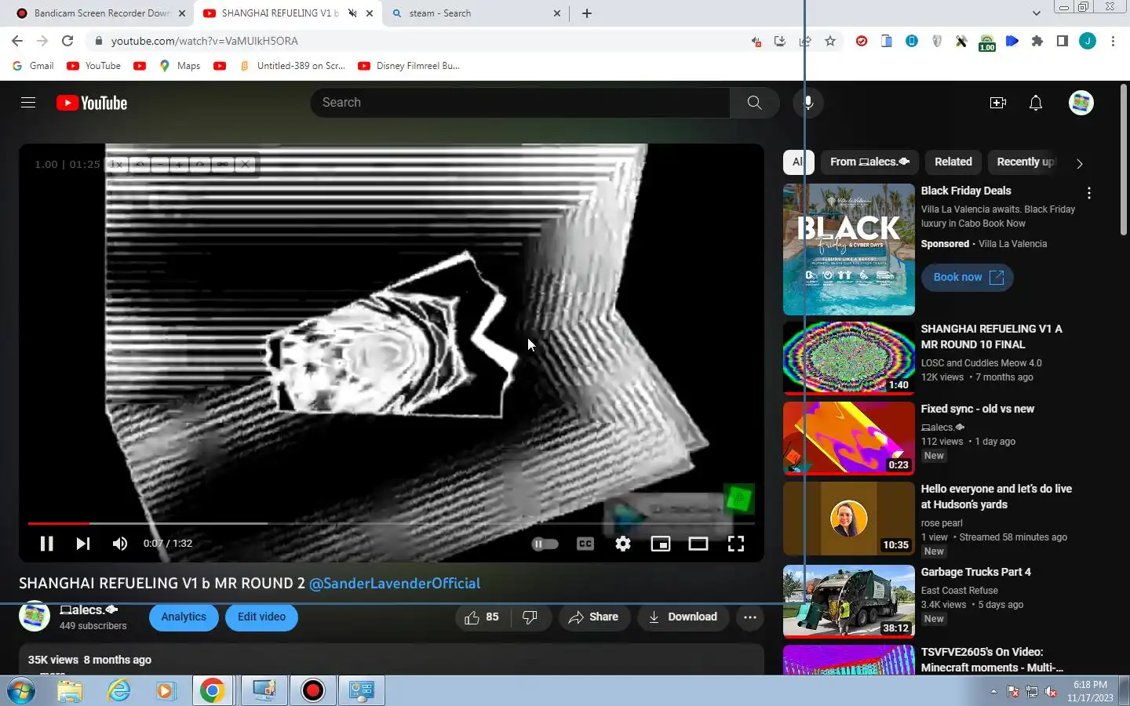This screenshot has height=706, width=1130.
Task: Select the Recently uploaded filter chip
Action: pos(1024,162)
